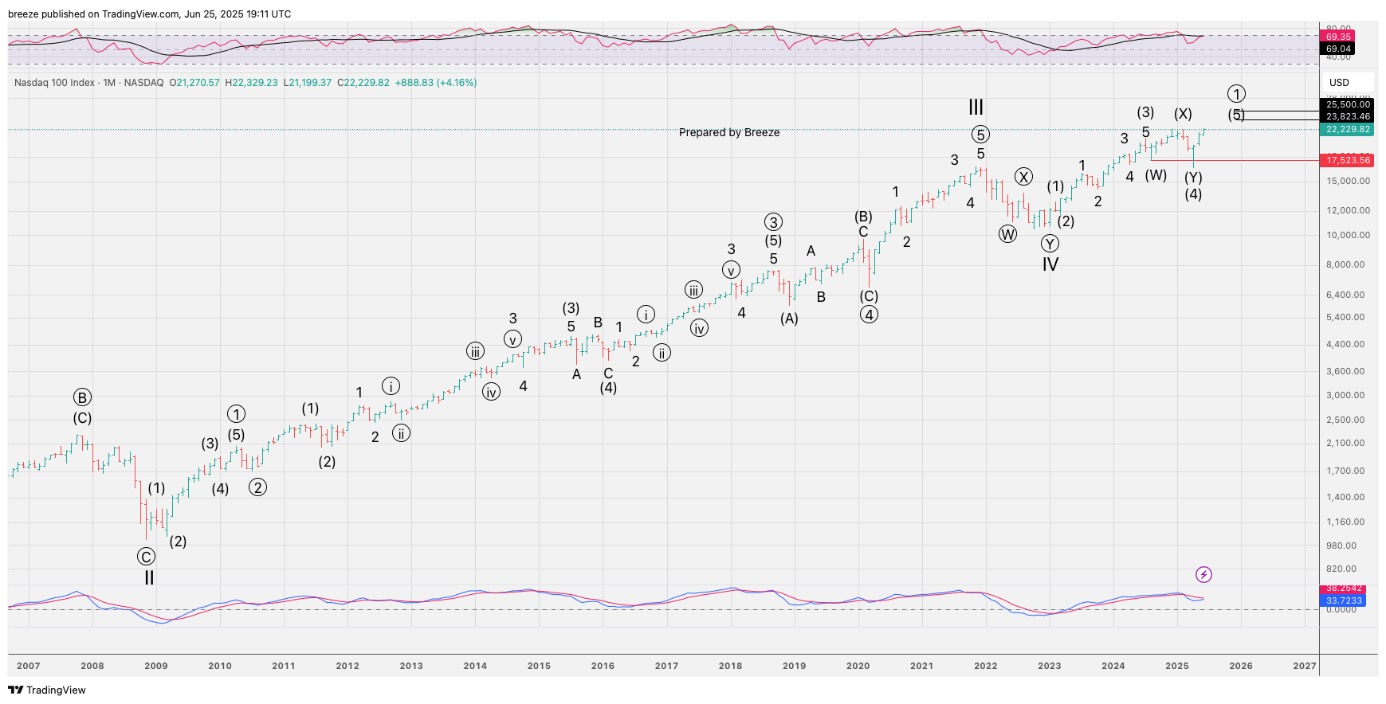This screenshot has height=704, width=1386.
Task: Click the red 69.35 indicator value
Action: coord(1338,37)
